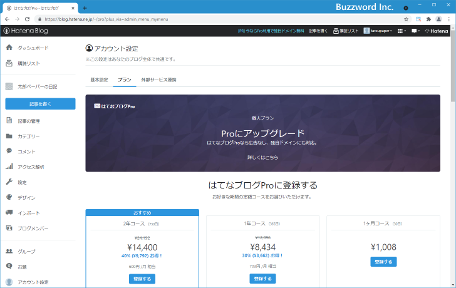The width and height of the screenshot is (456, 288).
Task: Click the はてなブログProに登録する heading
Action: point(262,185)
